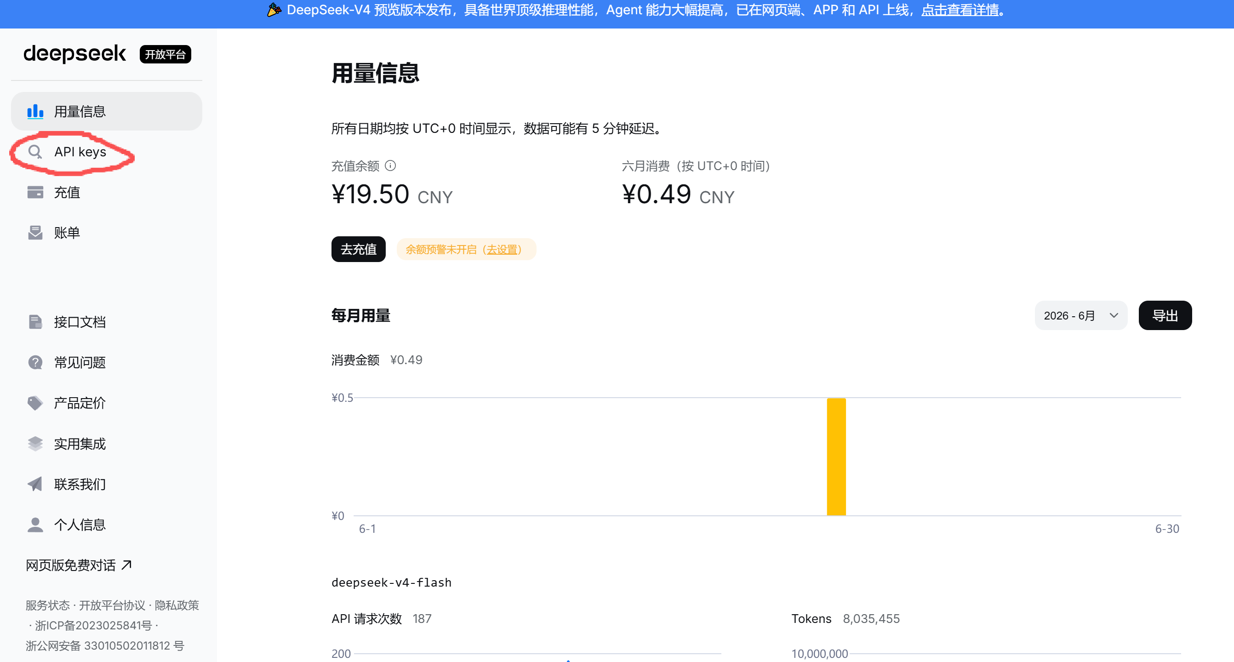Click the person icon for 个人信息

[x=35, y=525]
